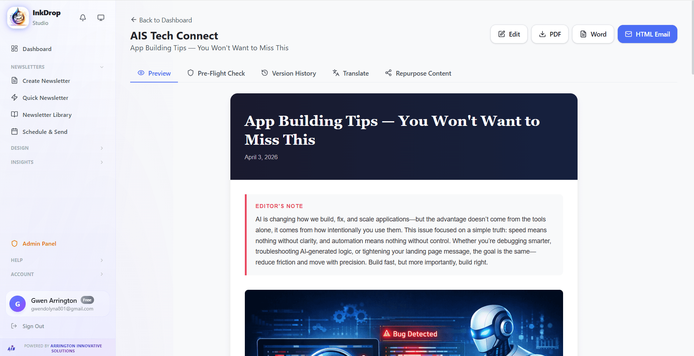Viewport: 694px width, 356px height.
Task: Collapse the Newsletters section
Action: (x=58, y=67)
